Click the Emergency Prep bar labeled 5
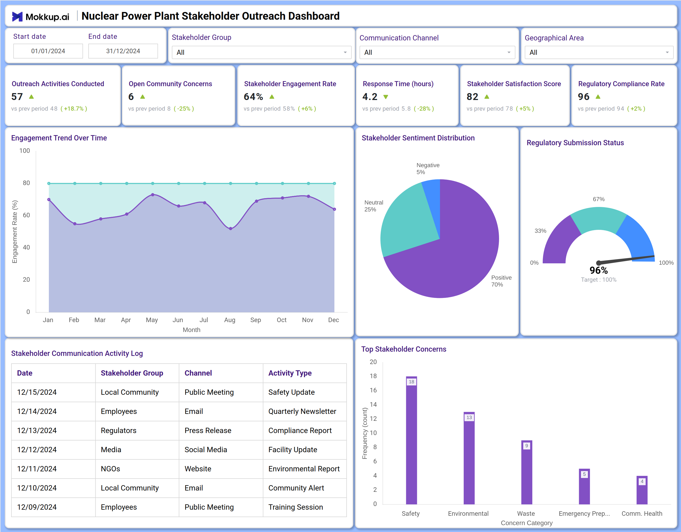The image size is (681, 532). (584, 486)
